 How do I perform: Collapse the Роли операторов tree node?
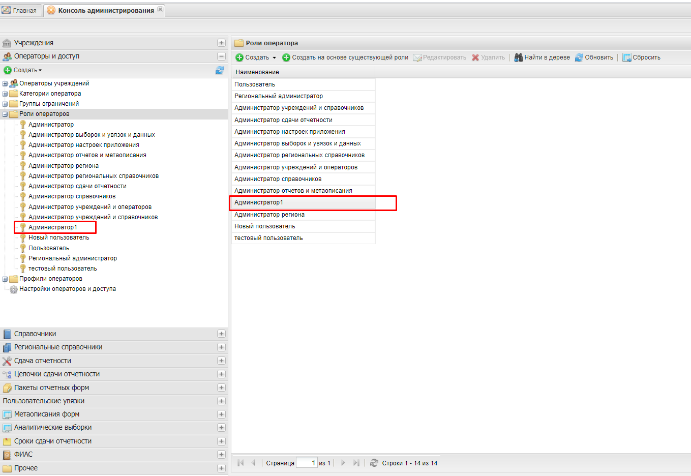click(x=5, y=114)
